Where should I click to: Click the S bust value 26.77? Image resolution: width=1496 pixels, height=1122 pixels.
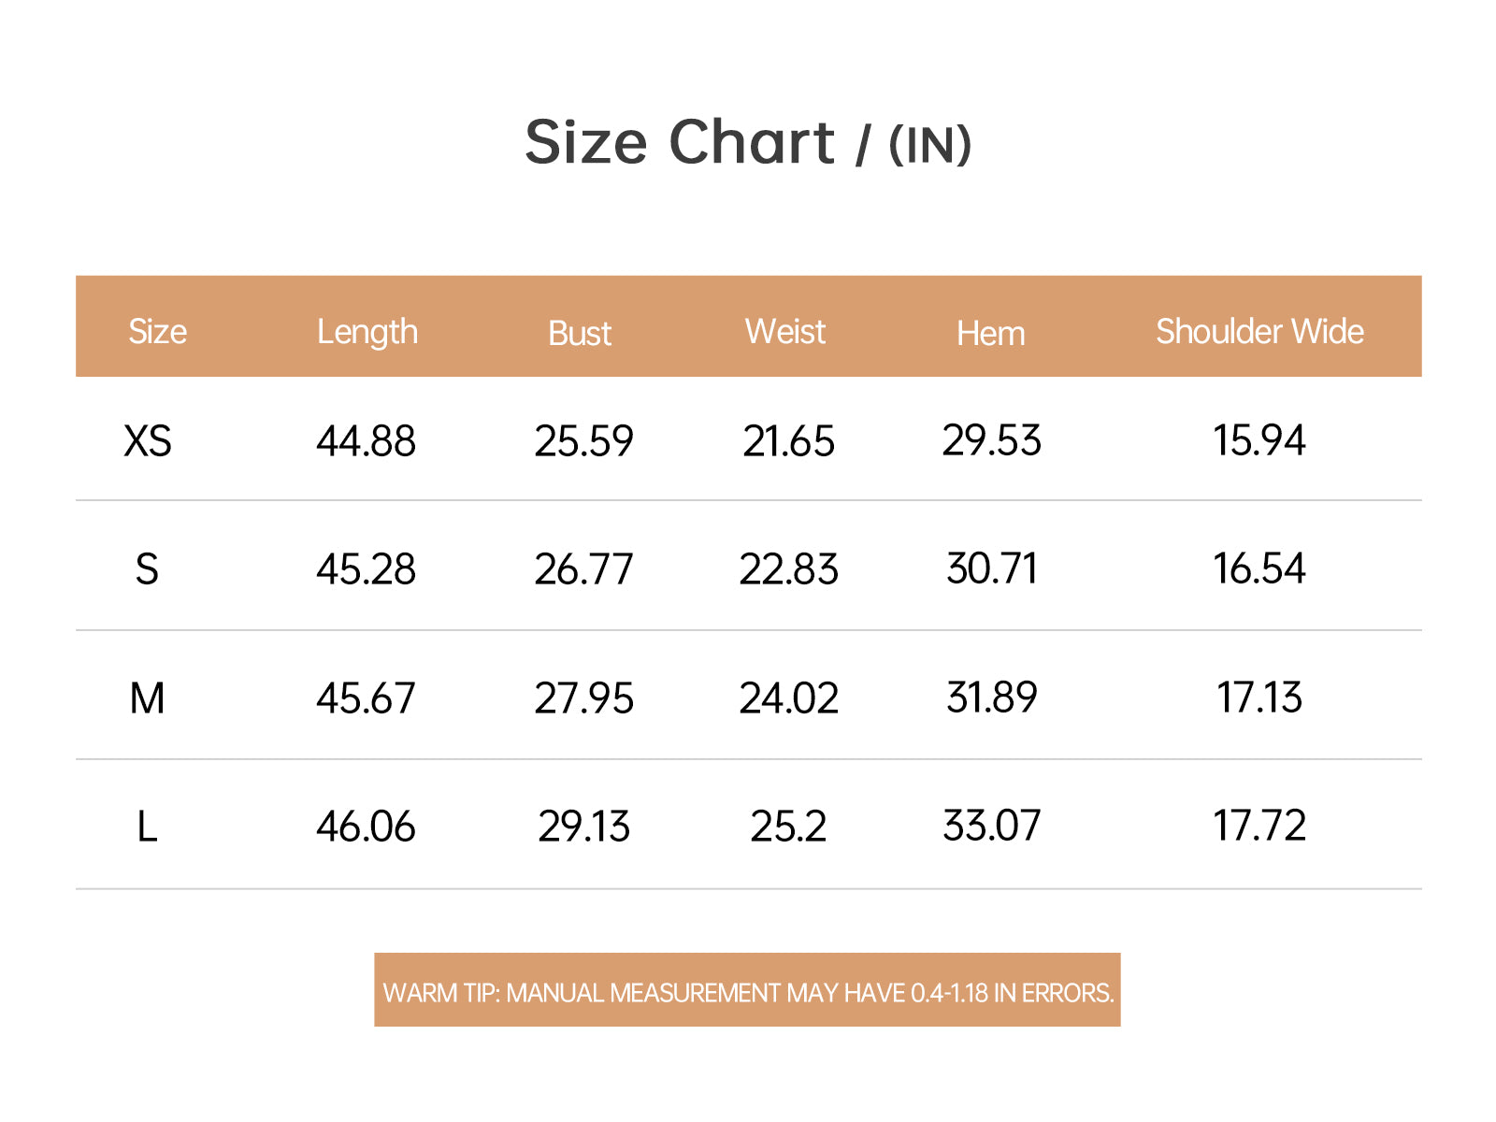click(583, 569)
